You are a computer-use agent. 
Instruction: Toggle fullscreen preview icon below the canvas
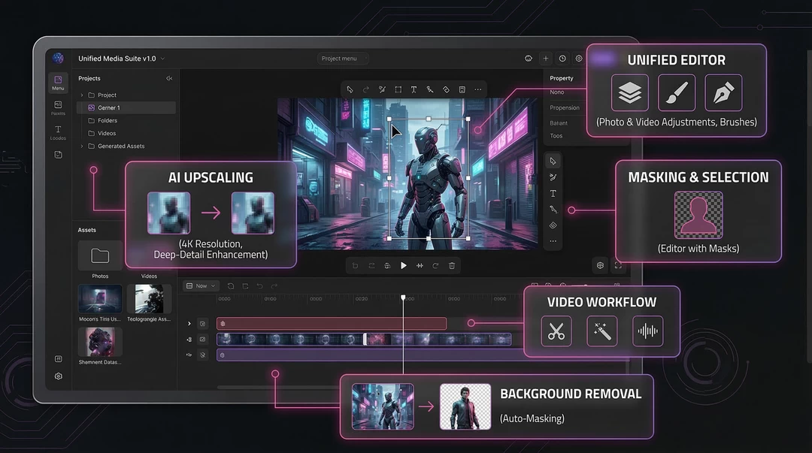618,265
